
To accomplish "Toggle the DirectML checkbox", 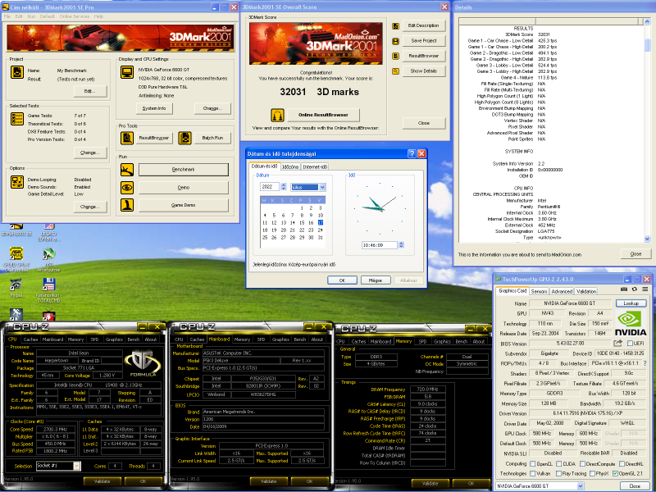I will point(622,463).
